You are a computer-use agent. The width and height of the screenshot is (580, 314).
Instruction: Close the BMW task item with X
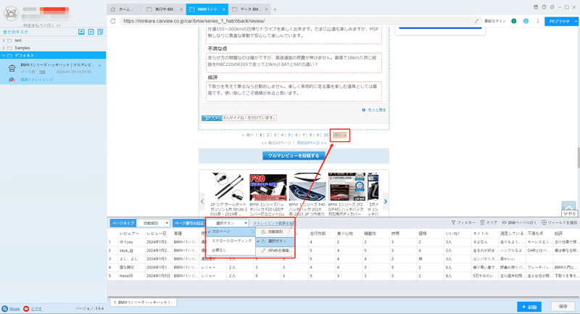(x=100, y=65)
